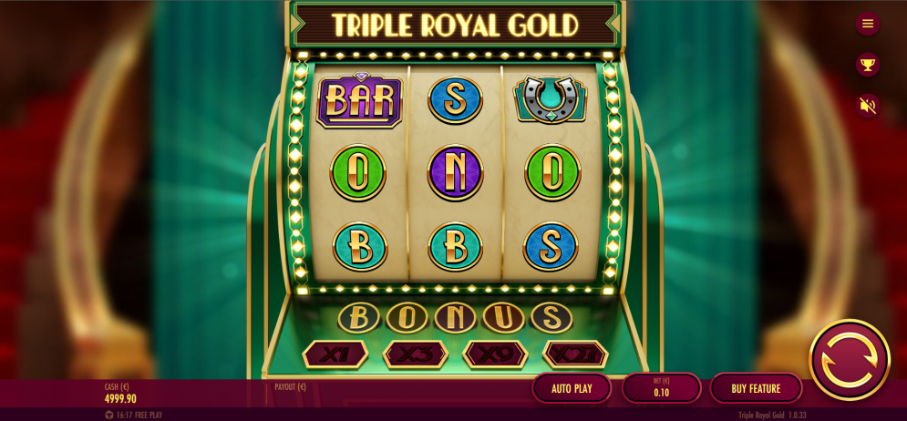
Task: Click the Triple Royal Gold title sign
Action: tap(455, 25)
